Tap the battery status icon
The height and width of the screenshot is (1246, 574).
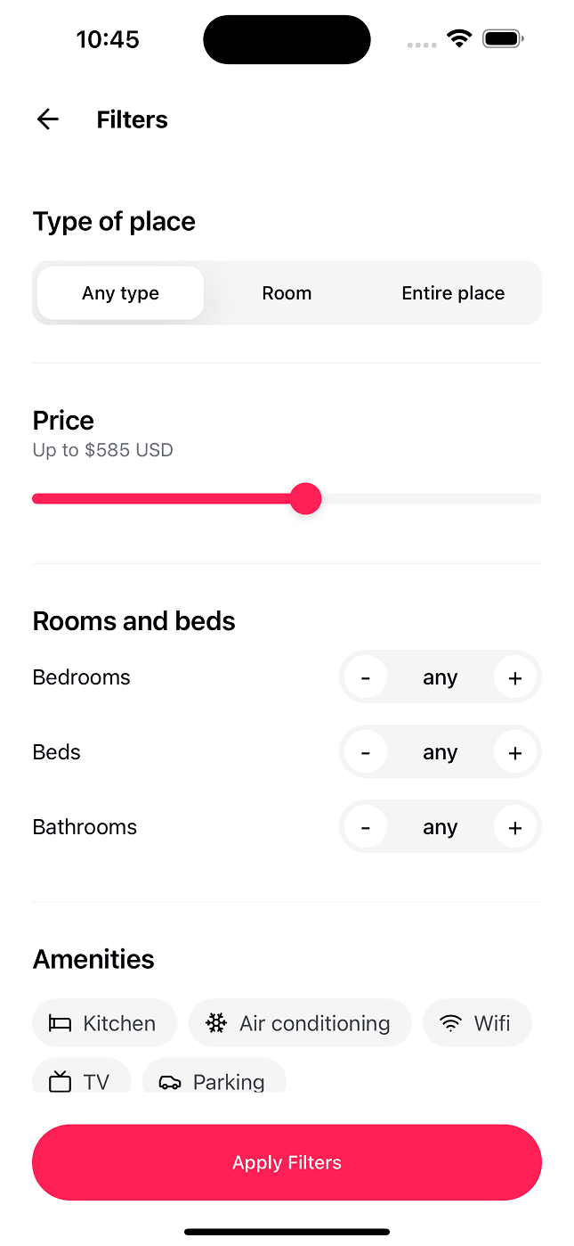[x=503, y=39]
